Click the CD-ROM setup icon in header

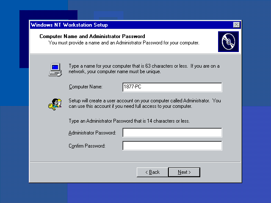pos(228,41)
